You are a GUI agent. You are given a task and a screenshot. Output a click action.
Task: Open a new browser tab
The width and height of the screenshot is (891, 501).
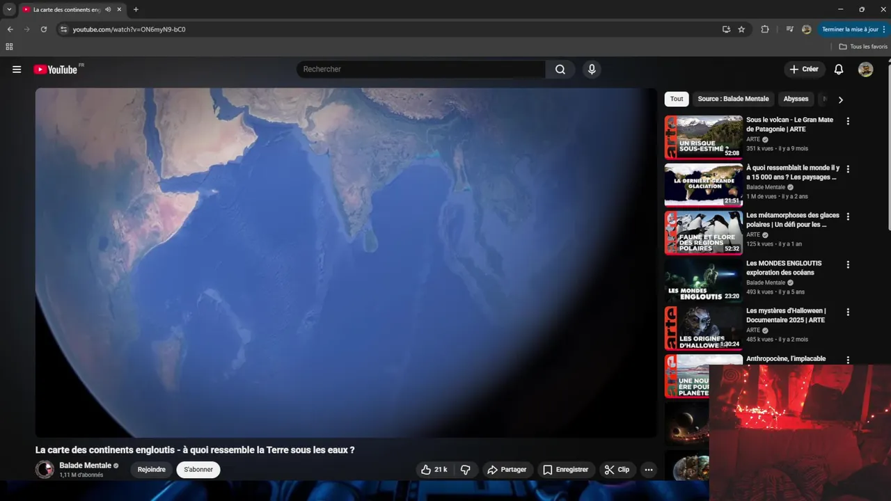(x=136, y=10)
